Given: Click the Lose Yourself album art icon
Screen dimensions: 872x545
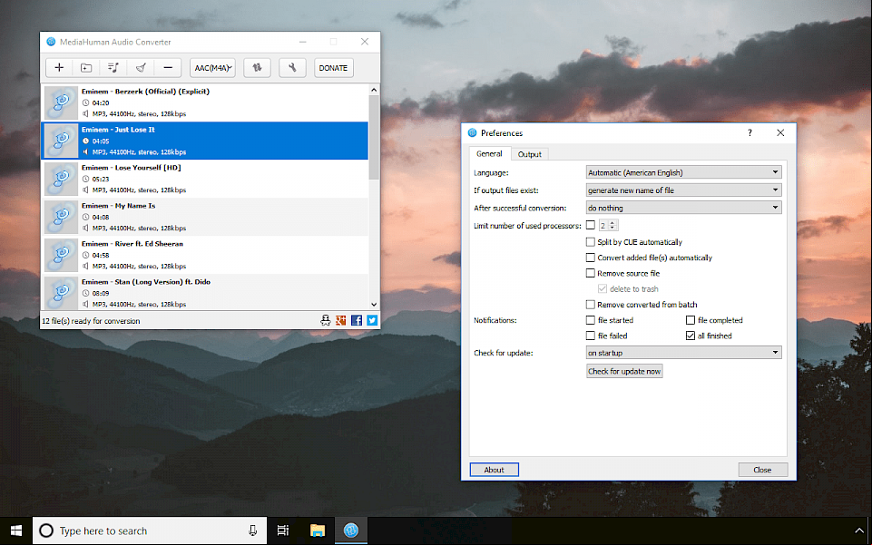Looking at the screenshot, I should point(61,179).
